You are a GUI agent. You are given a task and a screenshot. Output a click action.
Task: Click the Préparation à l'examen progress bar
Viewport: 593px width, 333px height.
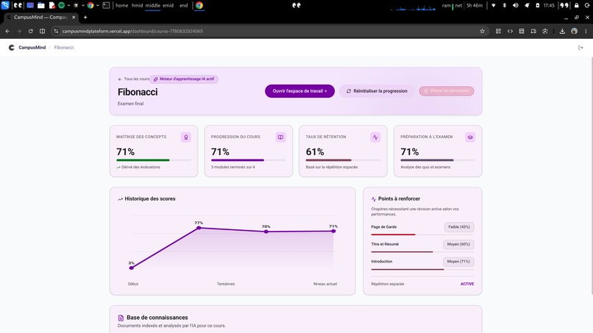(438, 160)
